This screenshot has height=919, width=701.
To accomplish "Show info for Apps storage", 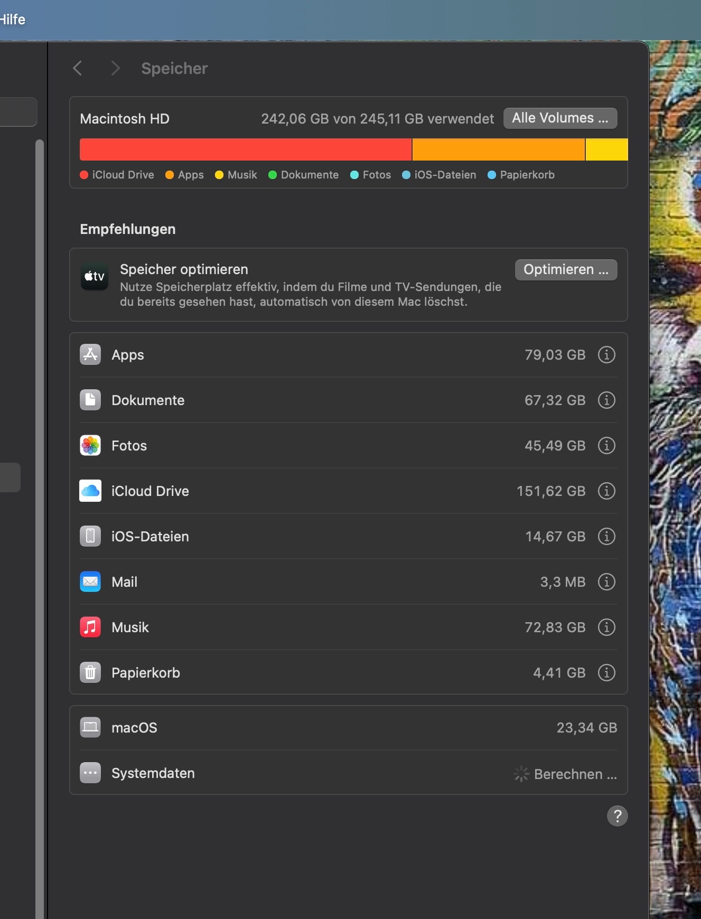I will tap(606, 355).
